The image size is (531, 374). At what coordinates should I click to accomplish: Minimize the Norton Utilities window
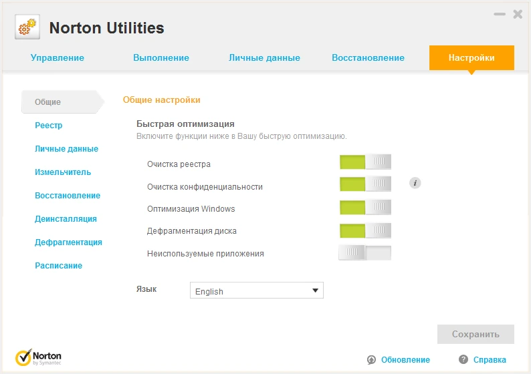[500, 14]
